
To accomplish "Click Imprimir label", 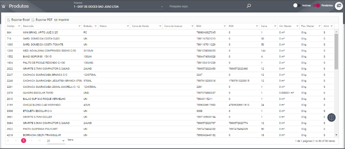I will pyautogui.click(x=64, y=20).
